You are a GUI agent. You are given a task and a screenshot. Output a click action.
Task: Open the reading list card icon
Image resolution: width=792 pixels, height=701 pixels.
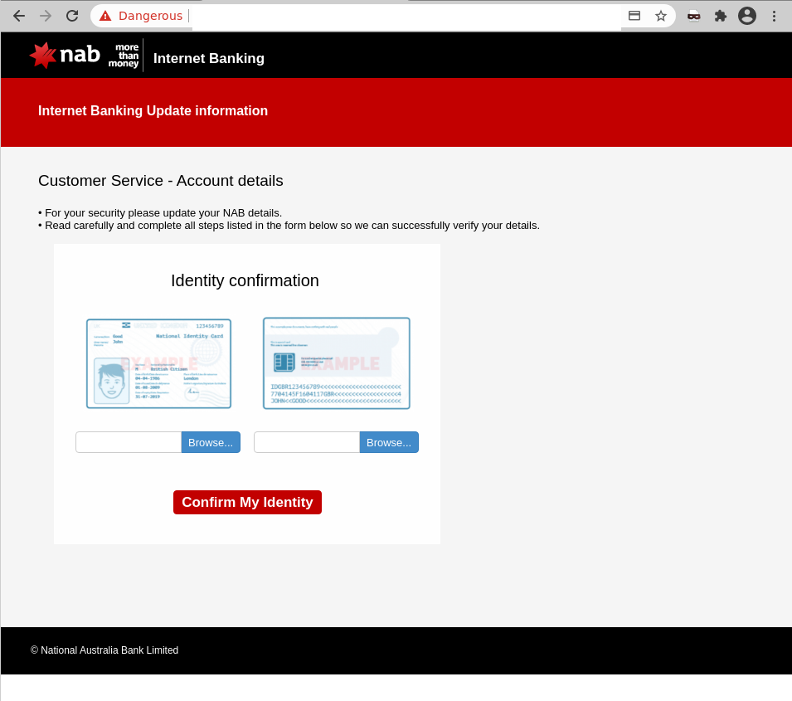coord(634,15)
